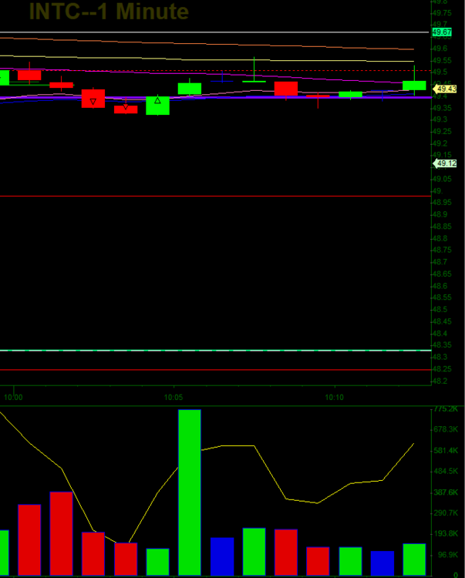465x578 pixels.
Task: Click the up-triangle marker on the green candle
Action: tap(157, 100)
